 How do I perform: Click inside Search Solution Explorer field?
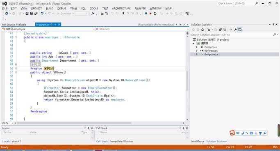pos(232,34)
